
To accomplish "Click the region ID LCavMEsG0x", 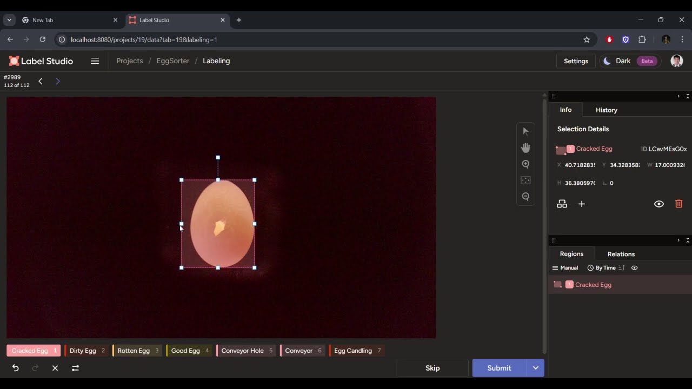I will coord(668,149).
